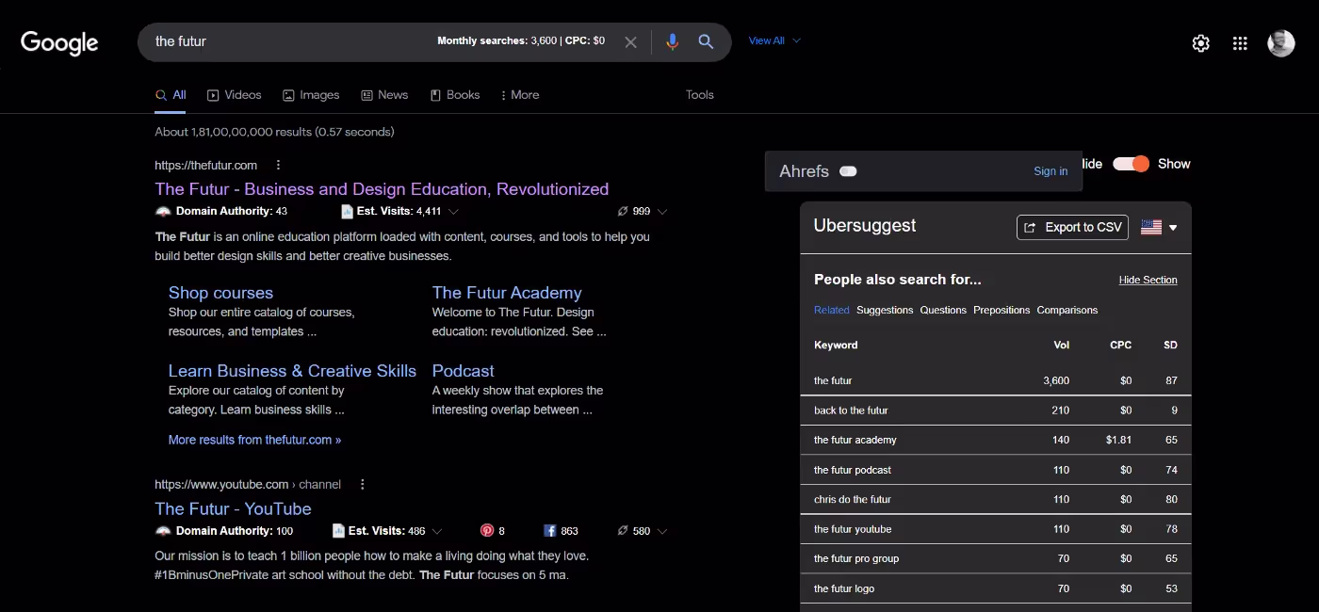Expand the 999 backlinks chevron

(x=662, y=212)
